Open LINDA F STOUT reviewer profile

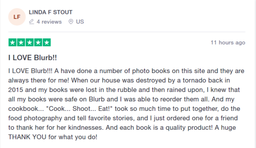[51, 12]
